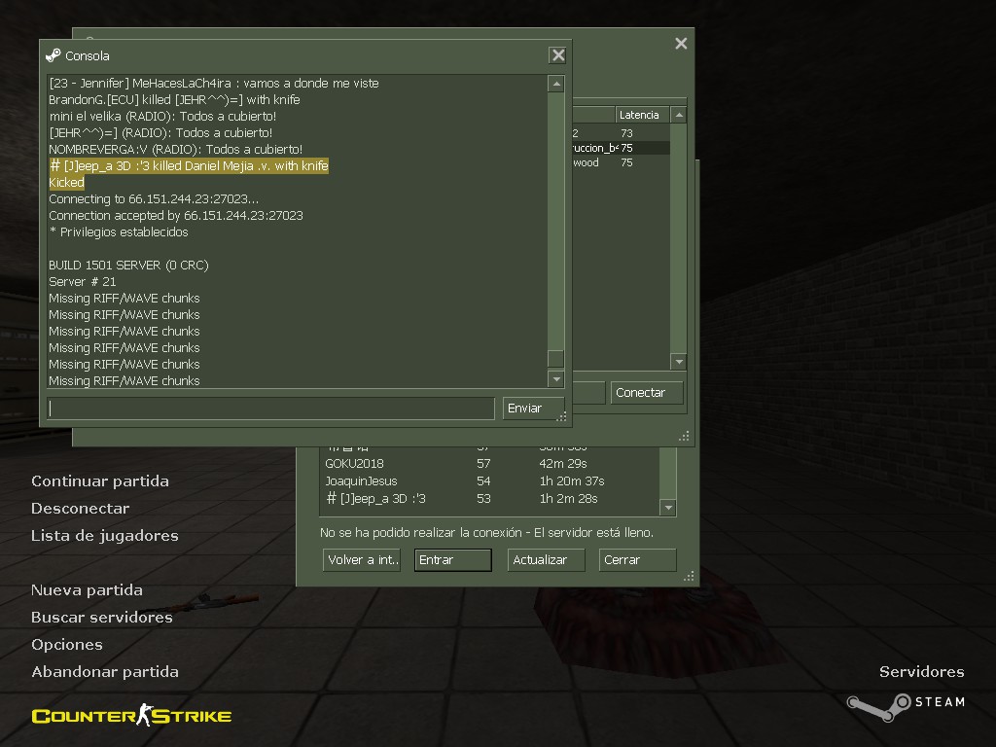
Task: Select player '# [J]eep_a 3D :'3' row
Action: 489,499
